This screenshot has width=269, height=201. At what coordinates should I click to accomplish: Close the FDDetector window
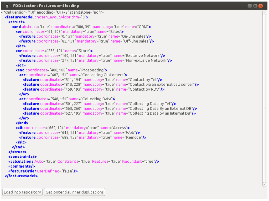[261, 6]
